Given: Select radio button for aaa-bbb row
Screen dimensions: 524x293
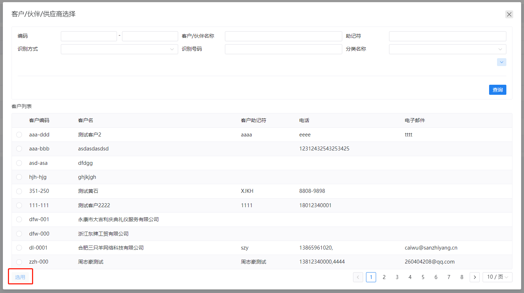Looking at the screenshot, I should pyautogui.click(x=19, y=149).
